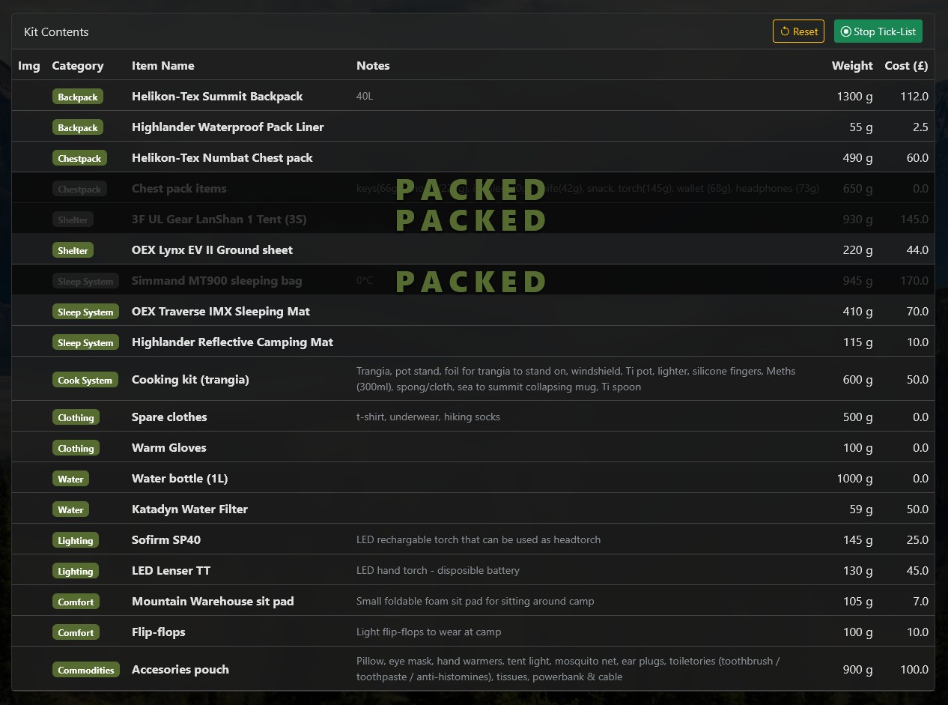Select the Shelter badge on the Lynx Ground sheet row
This screenshot has width=948, height=705.
(73, 250)
